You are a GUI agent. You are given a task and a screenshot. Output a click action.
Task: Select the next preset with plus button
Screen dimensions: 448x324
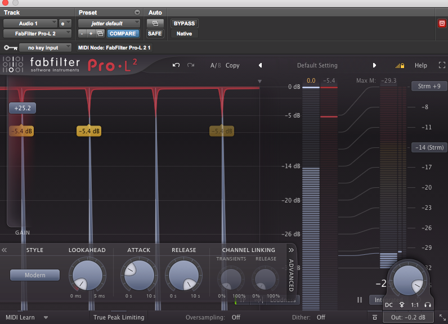91,34
